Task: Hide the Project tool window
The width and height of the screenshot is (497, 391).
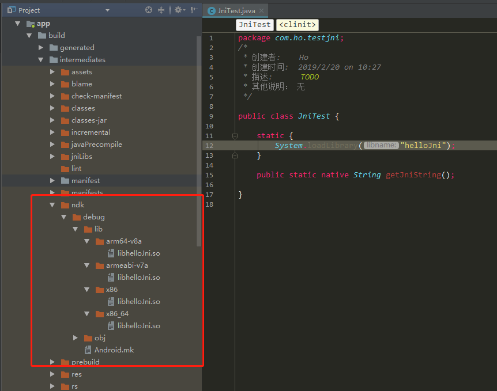Action: click(194, 10)
